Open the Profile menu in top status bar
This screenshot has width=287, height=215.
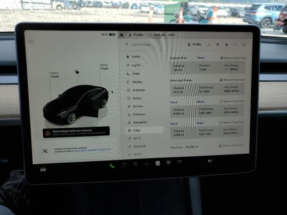tap(135, 34)
